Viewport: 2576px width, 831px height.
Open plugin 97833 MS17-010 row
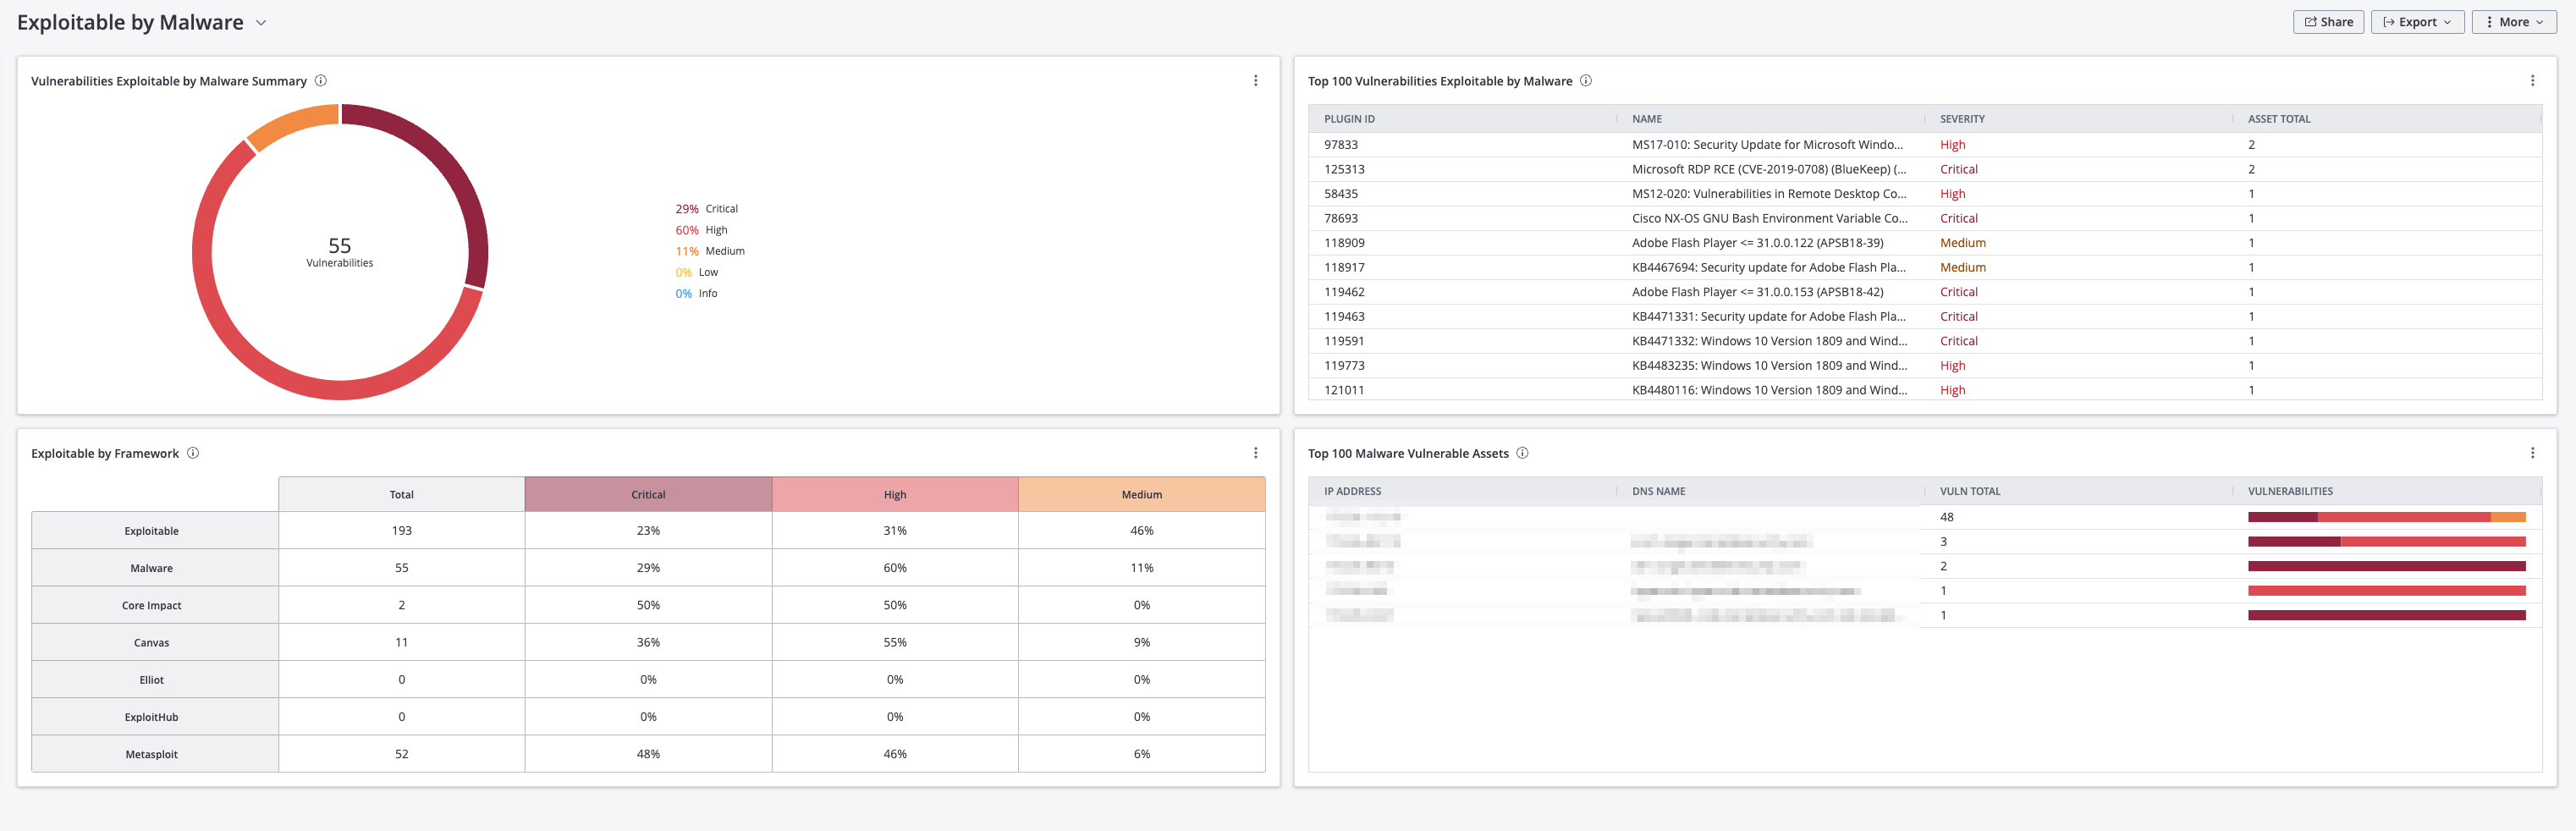click(1925, 145)
